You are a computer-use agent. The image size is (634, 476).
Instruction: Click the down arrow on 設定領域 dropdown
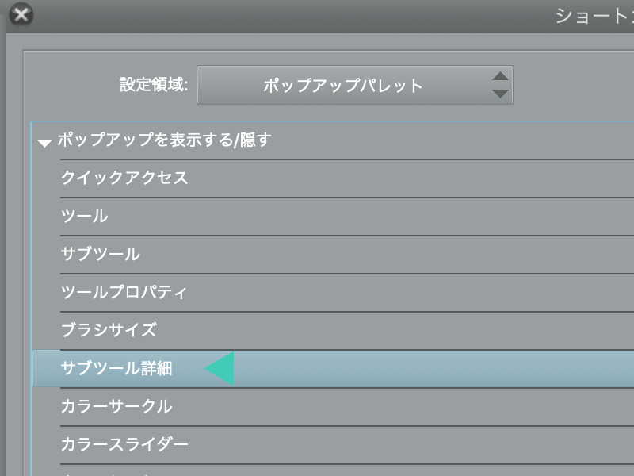(x=499, y=94)
